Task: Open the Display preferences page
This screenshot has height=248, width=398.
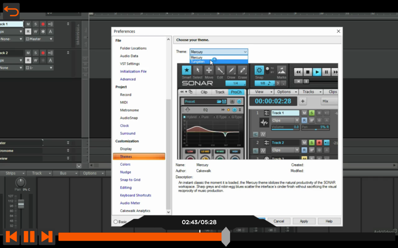Action: click(126, 149)
